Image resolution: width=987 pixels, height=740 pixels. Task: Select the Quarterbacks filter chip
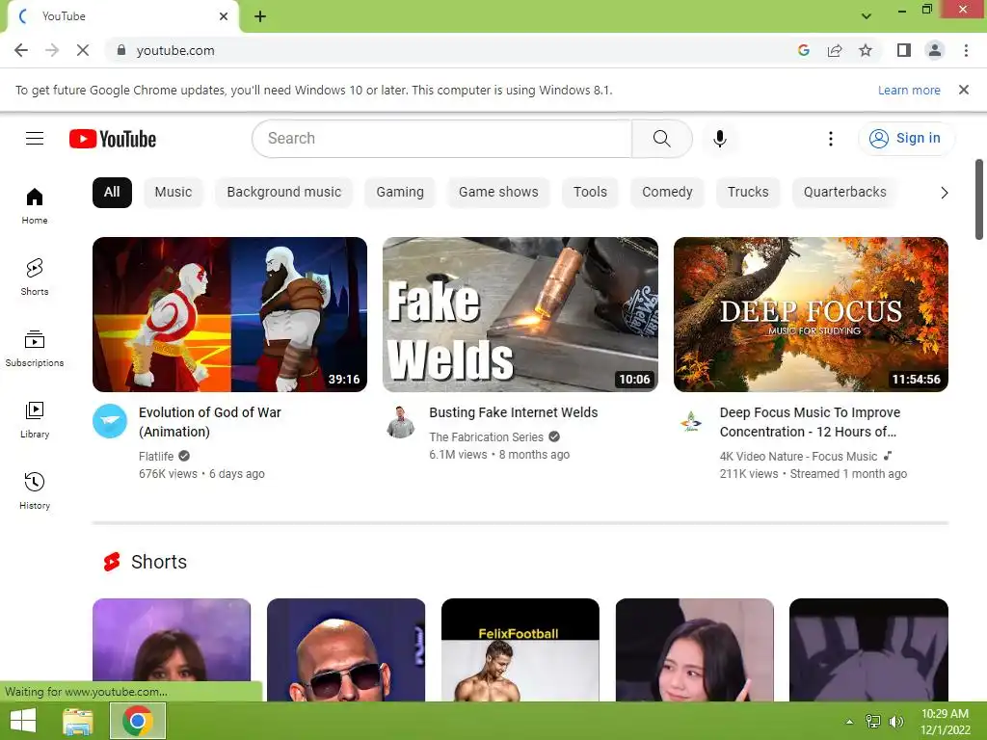point(844,192)
